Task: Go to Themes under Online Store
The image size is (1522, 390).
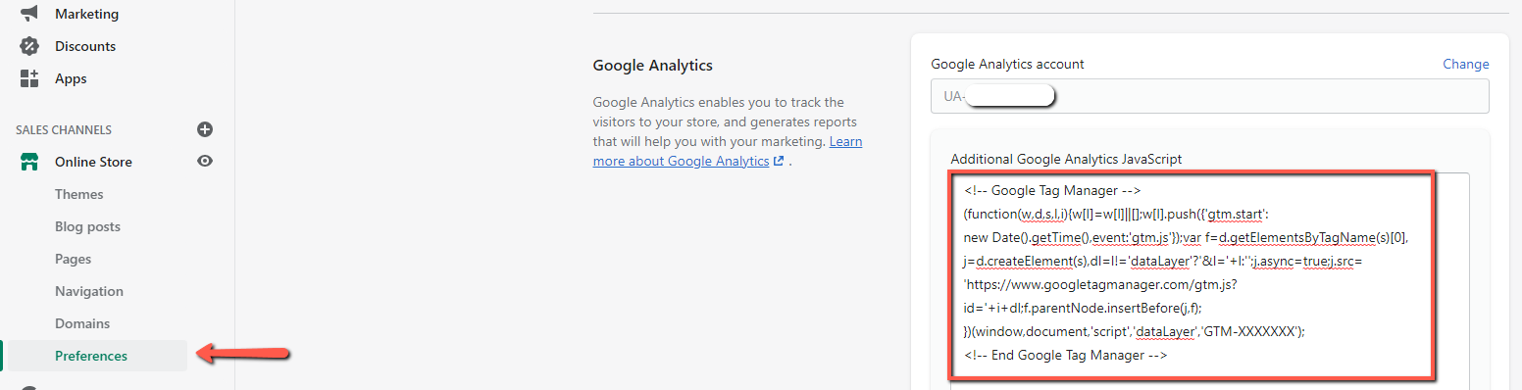Action: click(x=79, y=194)
